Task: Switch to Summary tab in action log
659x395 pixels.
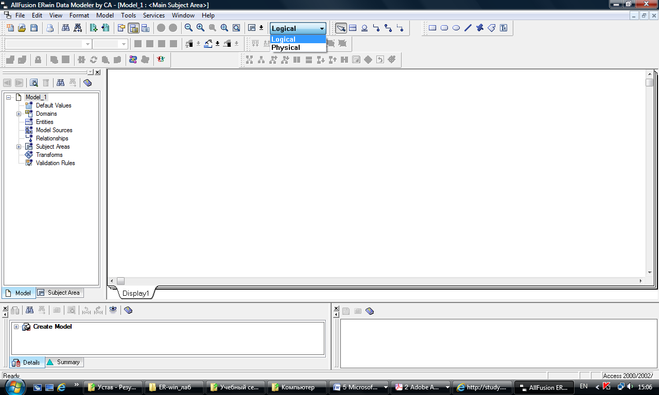Action: (64, 362)
